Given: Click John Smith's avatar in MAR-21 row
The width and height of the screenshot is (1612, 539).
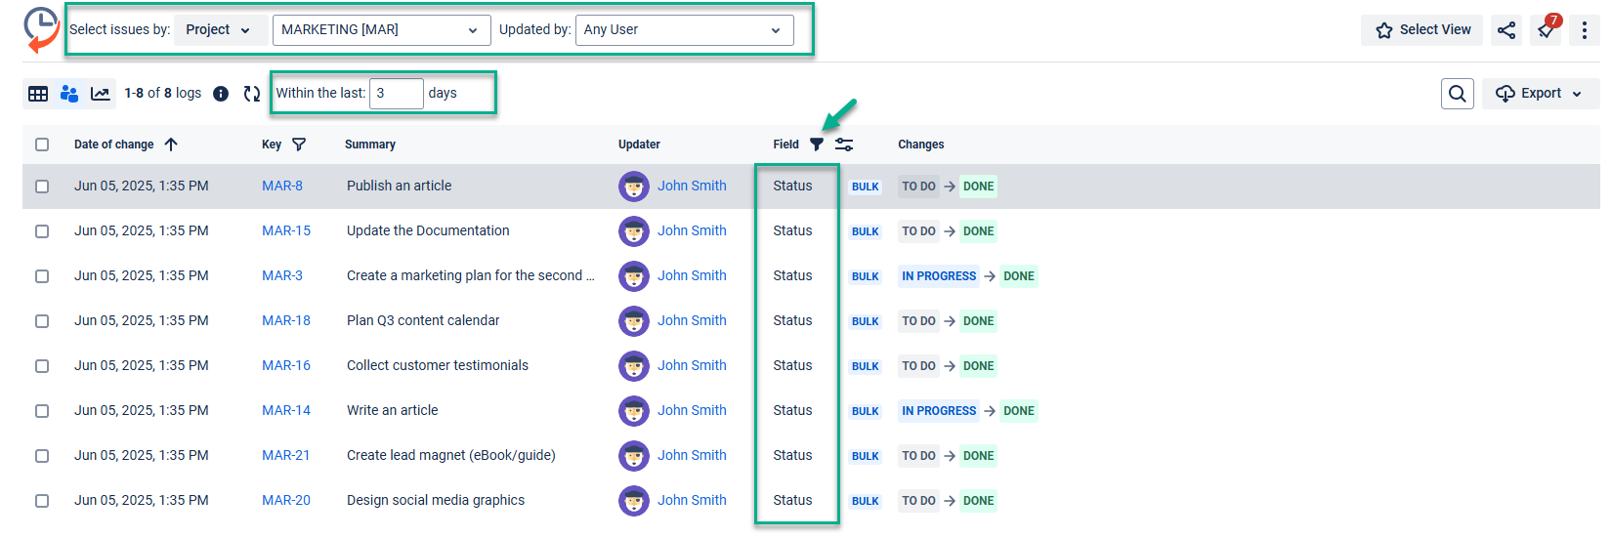Looking at the screenshot, I should coord(634,456).
